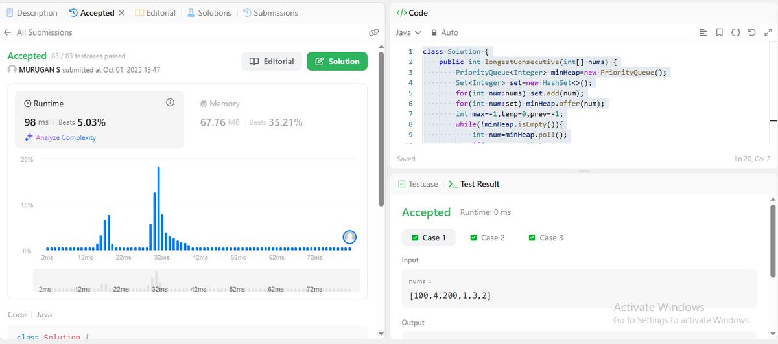The width and height of the screenshot is (778, 344).
Task: Click the format code icon
Action: click(704, 32)
